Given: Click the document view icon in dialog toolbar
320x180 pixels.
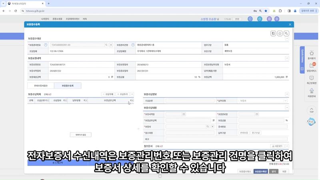Looking at the screenshot, I should click(x=273, y=34).
